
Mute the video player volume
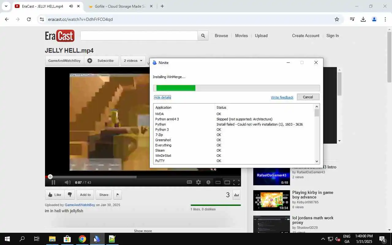click(x=68, y=183)
